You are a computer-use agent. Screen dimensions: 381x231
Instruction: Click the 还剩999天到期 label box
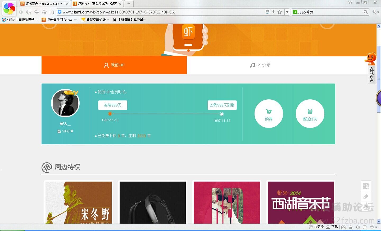pos(222,105)
